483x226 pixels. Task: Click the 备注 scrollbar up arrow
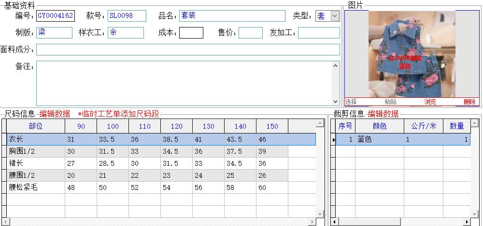click(x=336, y=65)
